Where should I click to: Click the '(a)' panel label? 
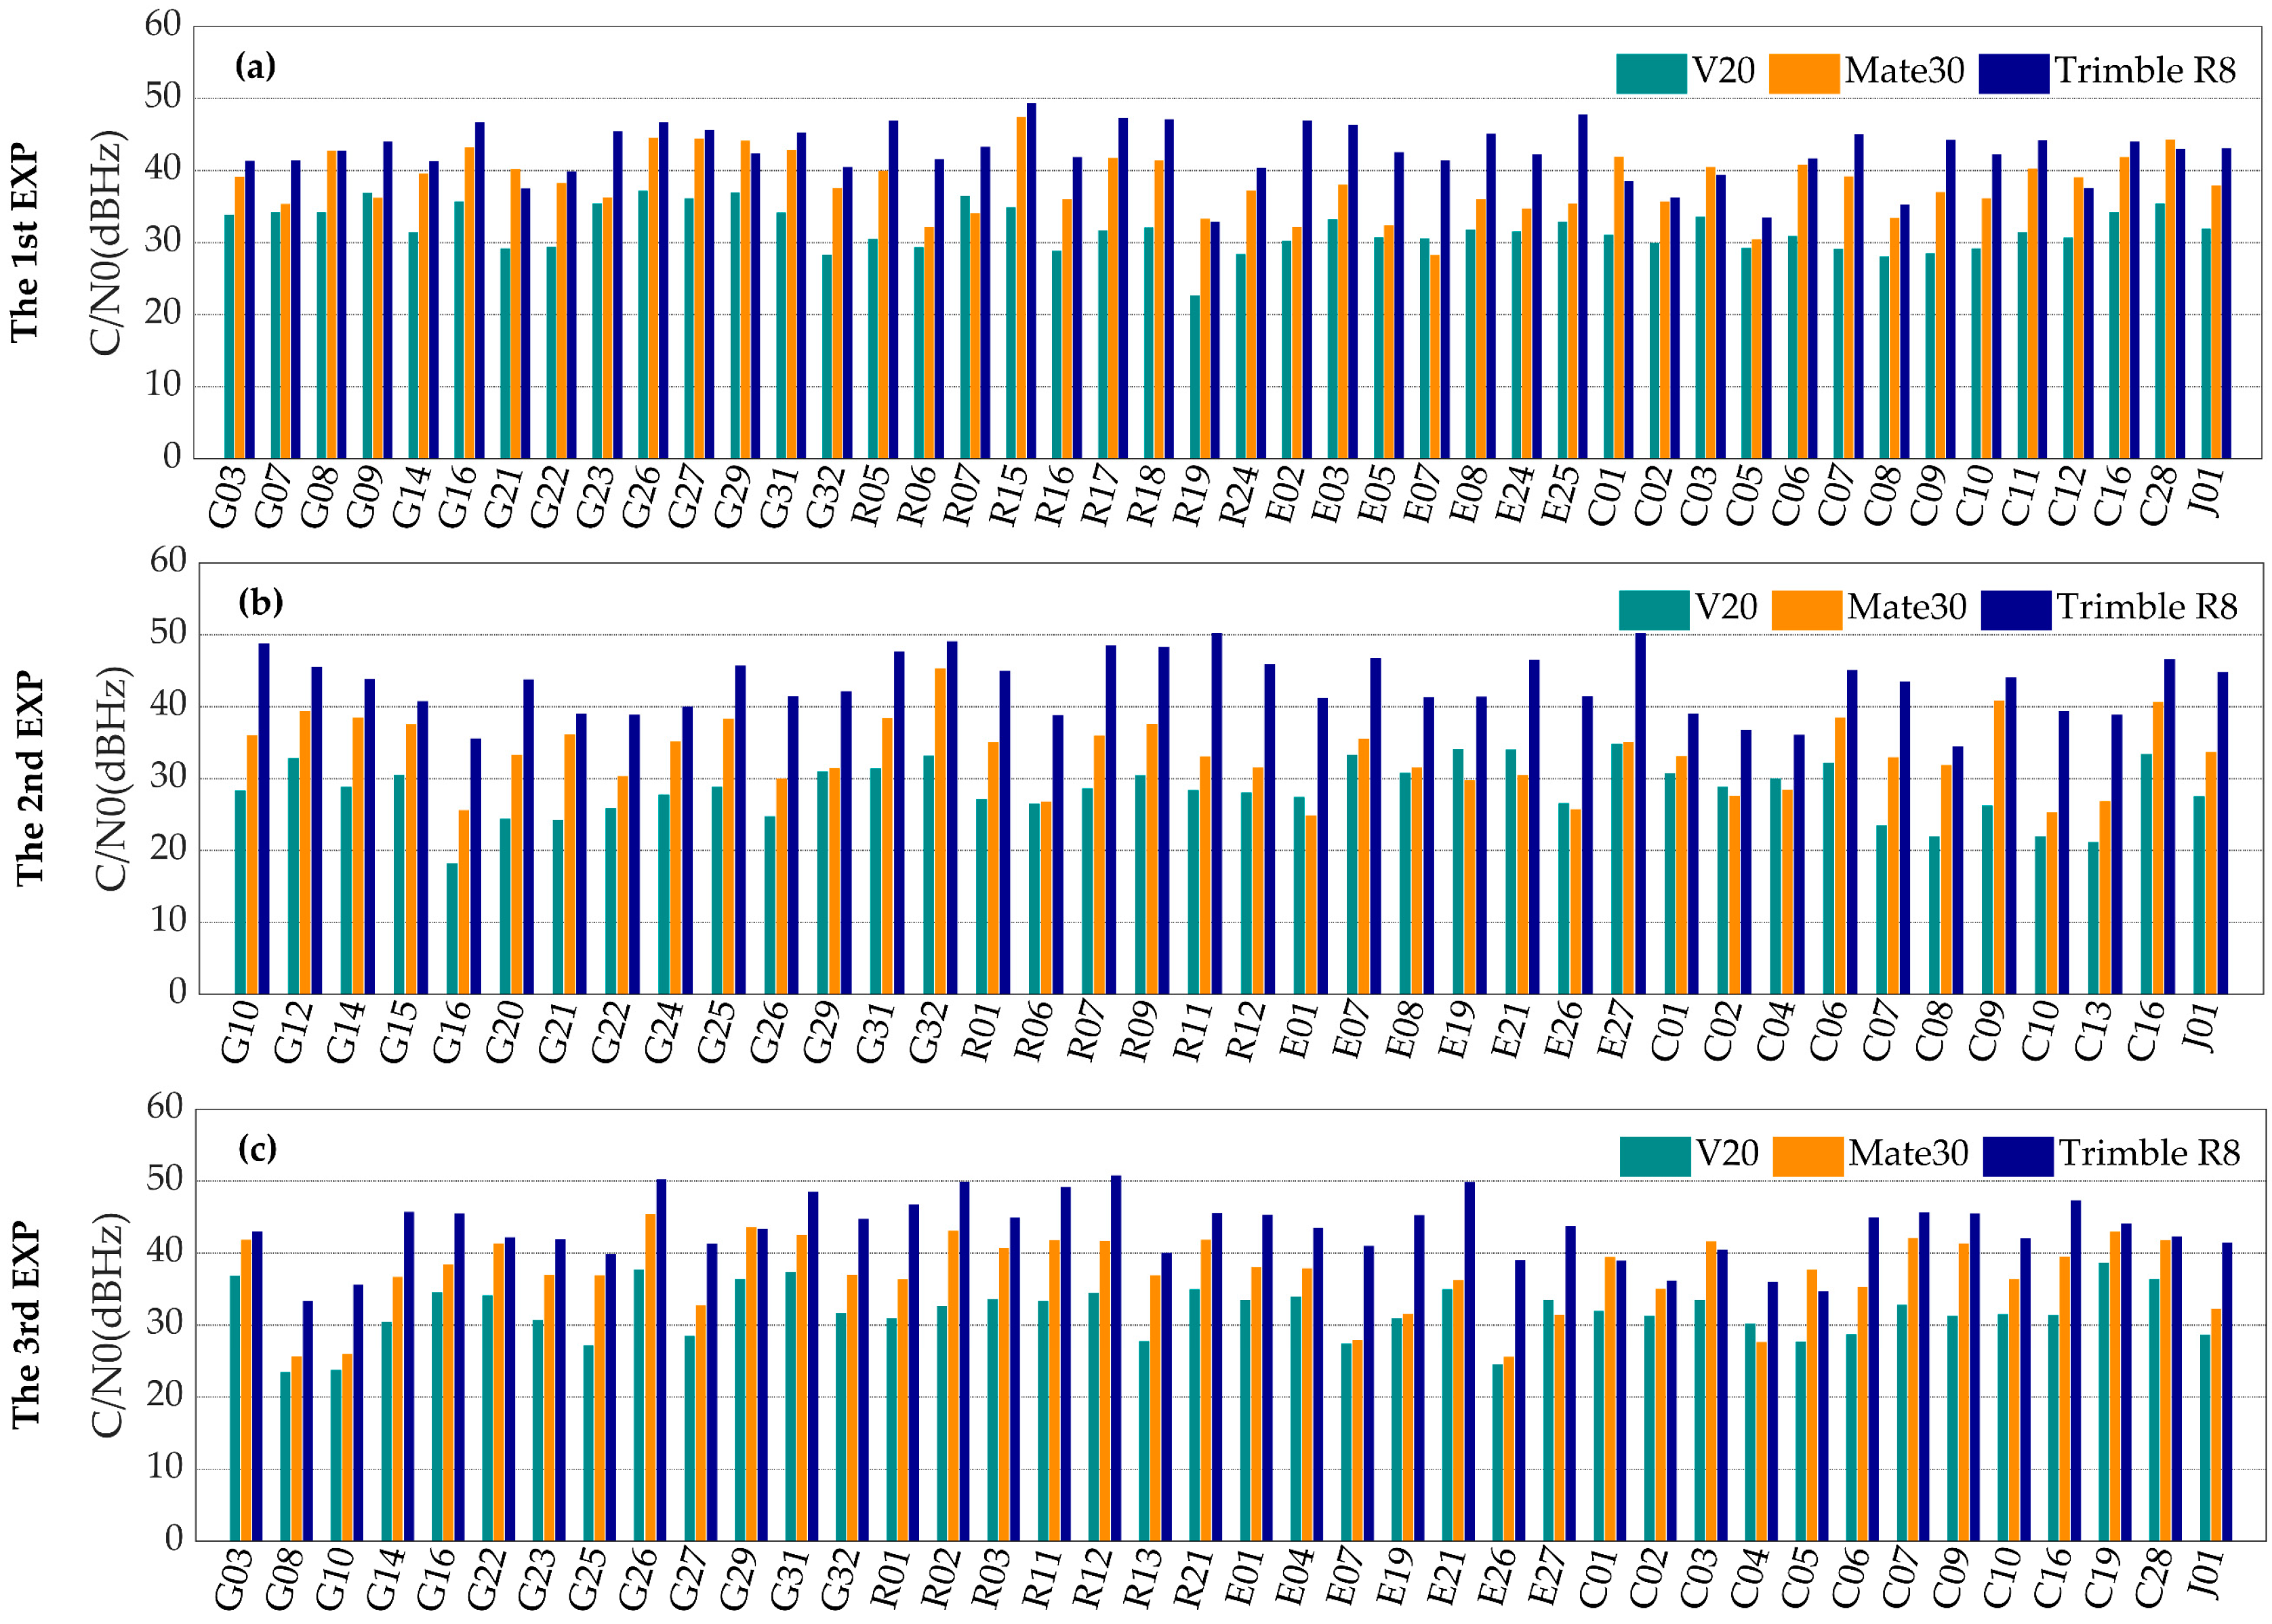255,67
